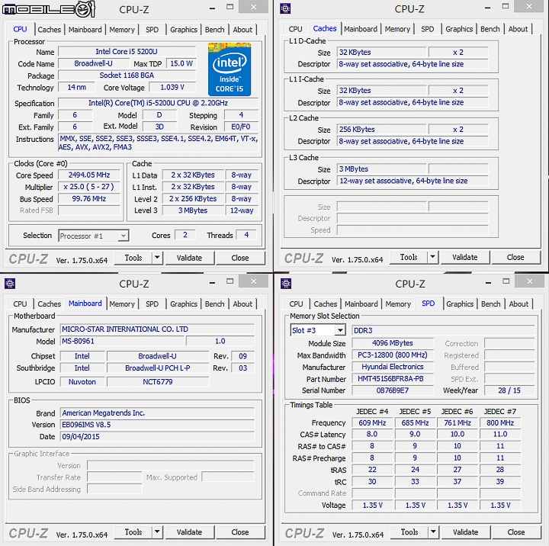
Task: Click the L3 Cache size 3 MBytes field
Action: pos(382,169)
